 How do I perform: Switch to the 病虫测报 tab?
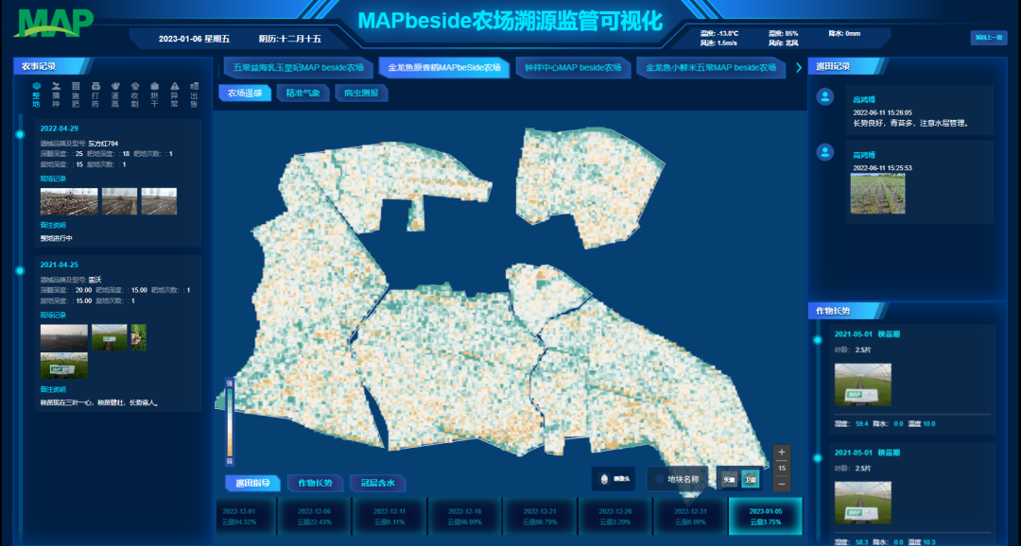point(361,94)
